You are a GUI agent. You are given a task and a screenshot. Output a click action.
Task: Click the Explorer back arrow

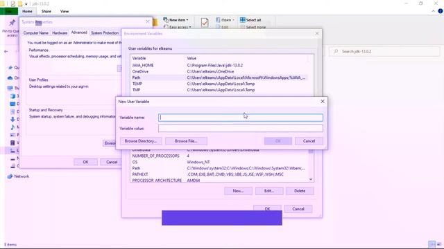[x=6, y=51]
